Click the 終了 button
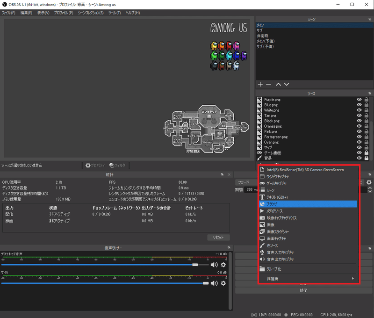This screenshot has height=318, width=374. pyautogui.click(x=303, y=290)
